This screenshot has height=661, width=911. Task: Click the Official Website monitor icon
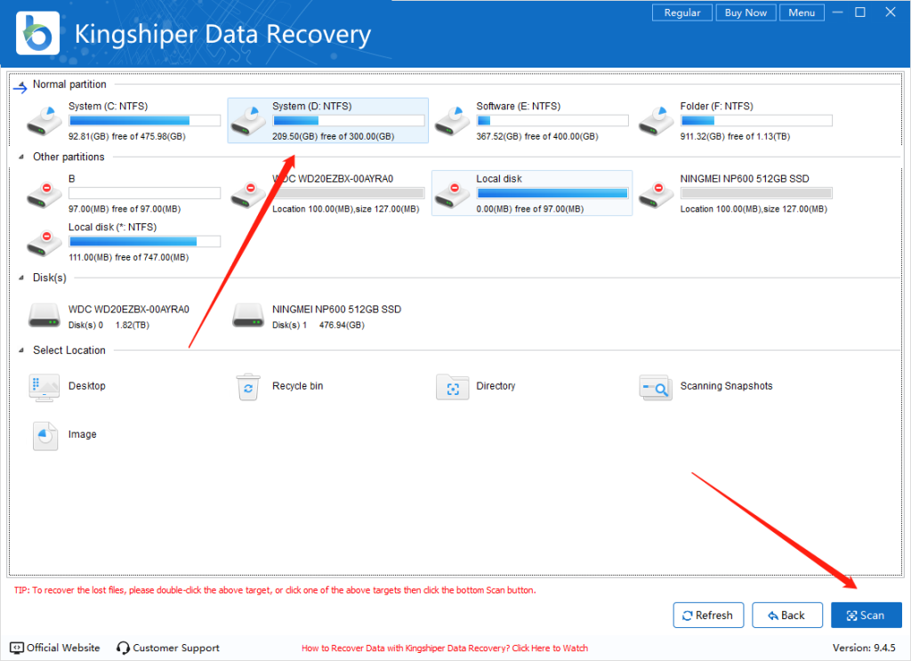point(17,648)
